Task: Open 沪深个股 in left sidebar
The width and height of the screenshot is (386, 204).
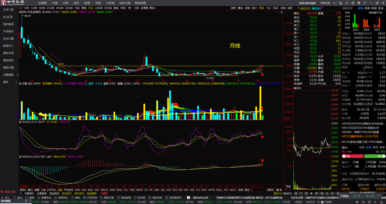Action: (x=8, y=9)
